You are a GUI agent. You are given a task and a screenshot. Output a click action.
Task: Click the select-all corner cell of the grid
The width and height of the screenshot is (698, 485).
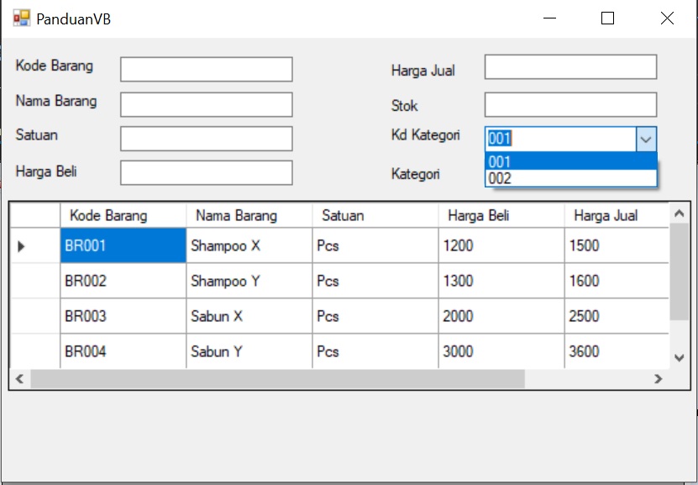click(33, 215)
